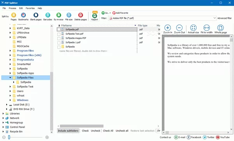Open the Filter file type dropdown
This screenshot has height=141, width=234.
214,18
